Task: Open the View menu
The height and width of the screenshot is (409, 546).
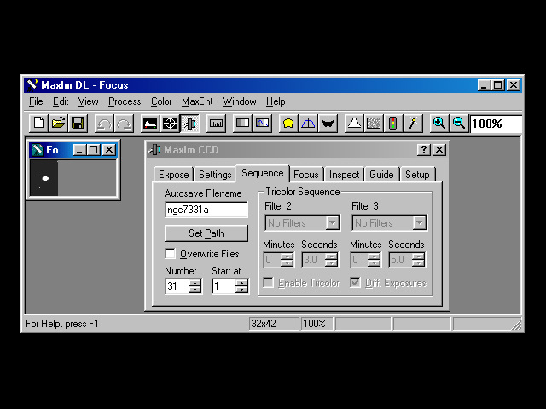Action: 88,101
